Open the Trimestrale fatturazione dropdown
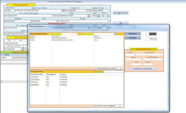The image size is (186, 113). (x=22, y=49)
